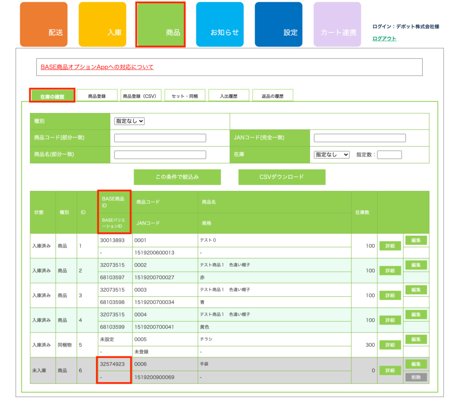This screenshot has height=403, width=459.
Task: Open the セット・同梱 tab
Action: tap(185, 96)
